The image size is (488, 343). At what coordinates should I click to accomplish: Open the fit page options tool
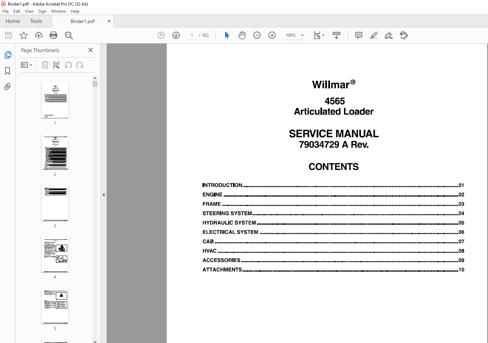[319, 35]
